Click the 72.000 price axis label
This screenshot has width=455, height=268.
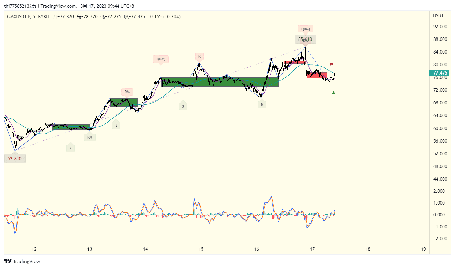[440, 90]
